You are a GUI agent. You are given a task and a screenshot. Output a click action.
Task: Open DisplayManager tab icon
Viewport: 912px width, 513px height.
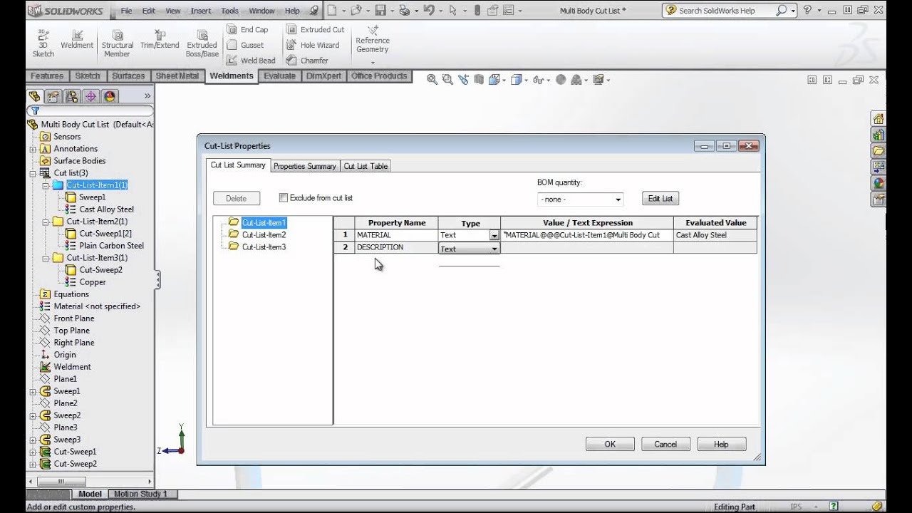point(109,97)
